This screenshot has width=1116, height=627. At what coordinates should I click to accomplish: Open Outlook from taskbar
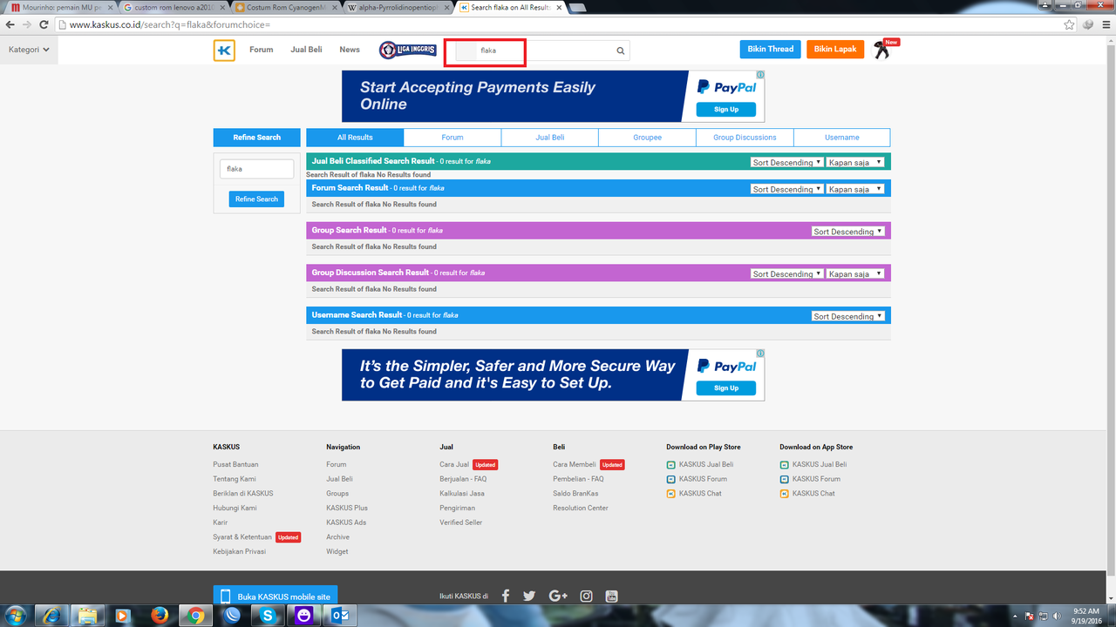click(x=339, y=615)
